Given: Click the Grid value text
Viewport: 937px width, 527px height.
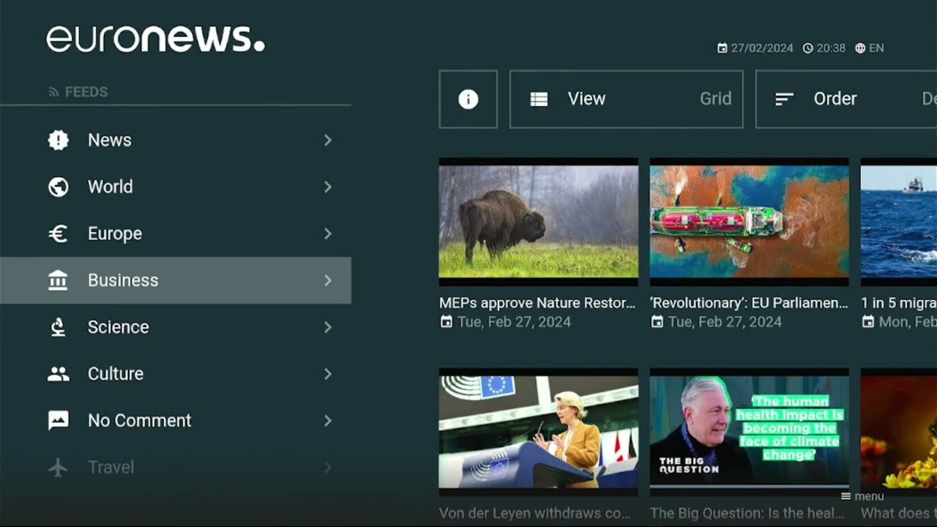Looking at the screenshot, I should pyautogui.click(x=715, y=99).
